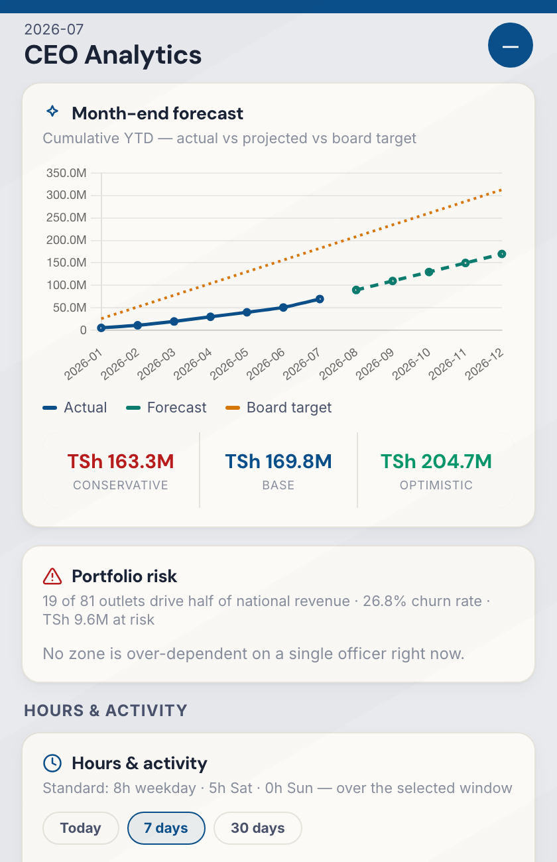Viewport: 557px width, 862px height.
Task: Click the CONSERVATIVE scenario label
Action: point(121,485)
